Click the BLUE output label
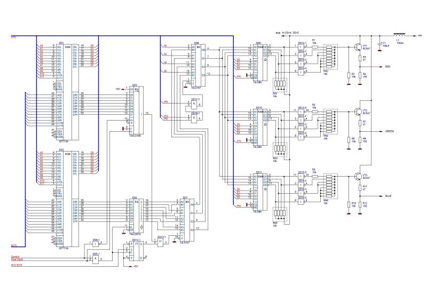The image size is (427, 302). tap(389, 196)
